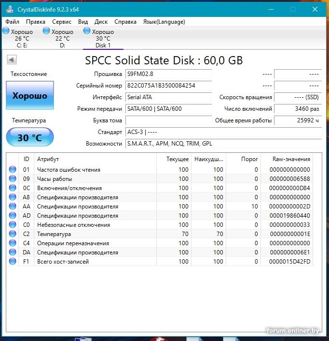Switch to the Disk 1 tab
The width and height of the screenshot is (329, 341).
[103, 39]
